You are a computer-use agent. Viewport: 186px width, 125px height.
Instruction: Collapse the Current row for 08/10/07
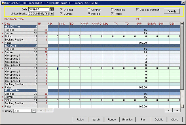click(3, 52)
